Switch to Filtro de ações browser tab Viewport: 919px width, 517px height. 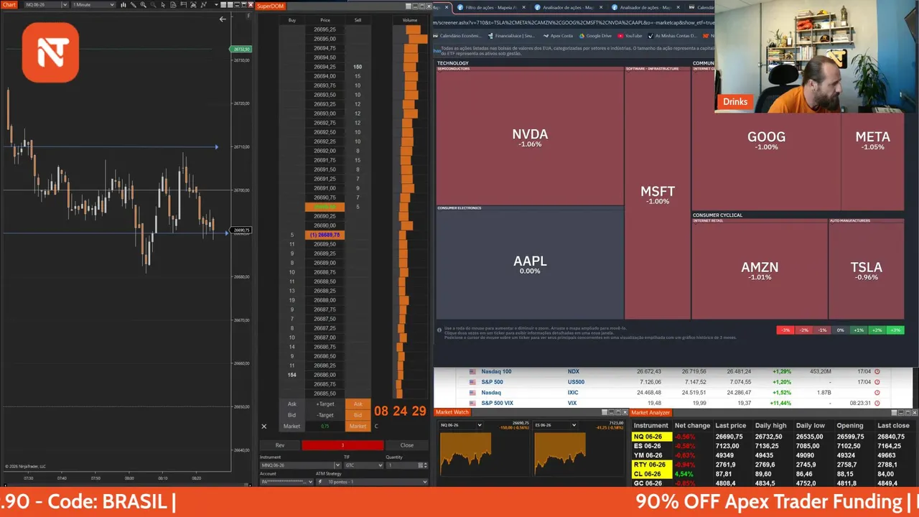[x=490, y=7]
